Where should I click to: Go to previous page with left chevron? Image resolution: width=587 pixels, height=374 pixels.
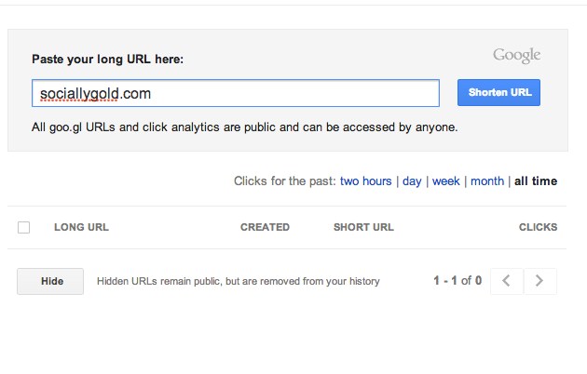coord(507,281)
